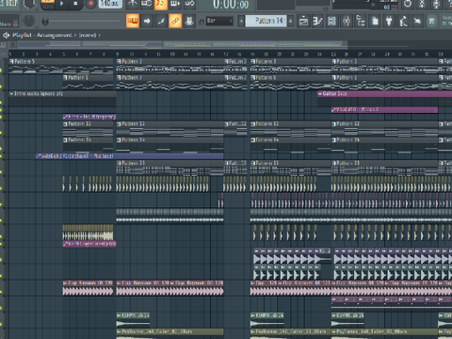Click the step edit arrow icon
The image size is (452, 339).
pos(147,21)
